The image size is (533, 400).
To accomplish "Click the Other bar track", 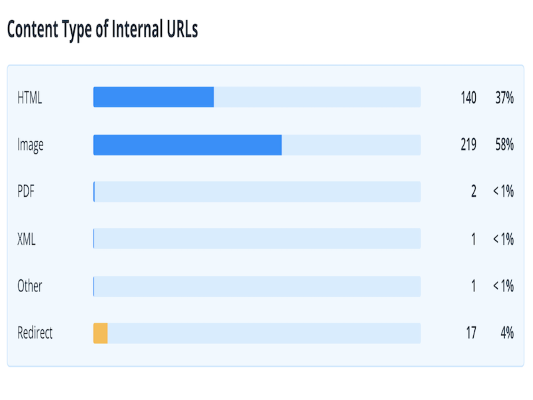I will (x=257, y=286).
